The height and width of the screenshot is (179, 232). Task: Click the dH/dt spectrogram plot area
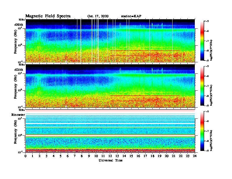(x=110, y=41)
